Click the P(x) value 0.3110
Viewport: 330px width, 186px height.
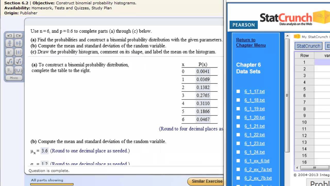203,103
